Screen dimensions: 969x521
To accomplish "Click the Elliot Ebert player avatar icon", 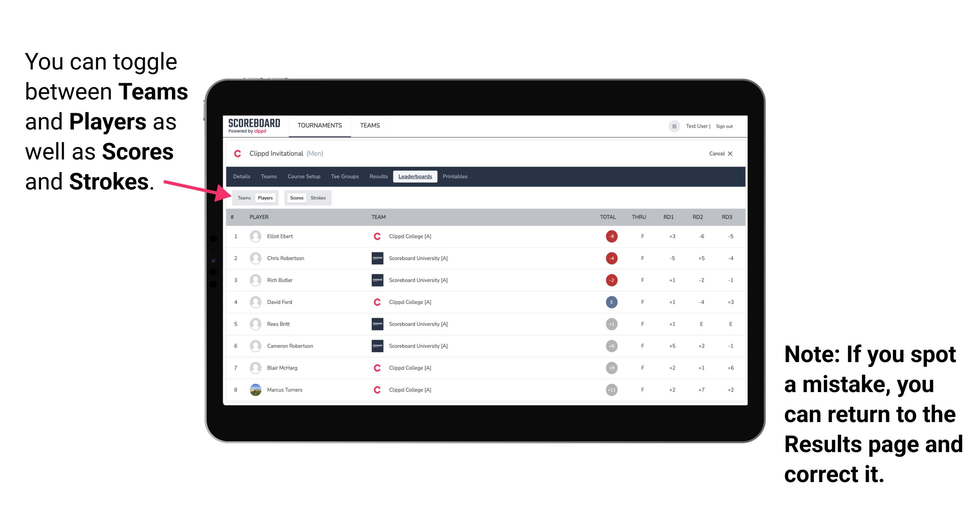I will tap(255, 236).
